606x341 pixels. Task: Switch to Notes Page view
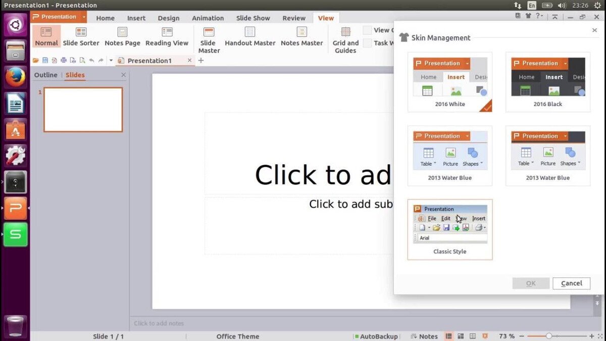click(122, 36)
